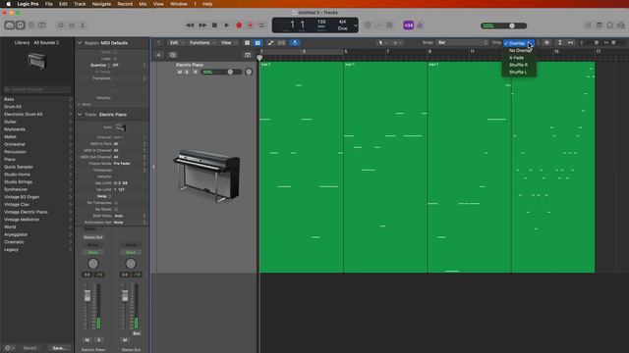629x353 pixels.
Task: Click the Search Sounds field
Action: point(37,89)
